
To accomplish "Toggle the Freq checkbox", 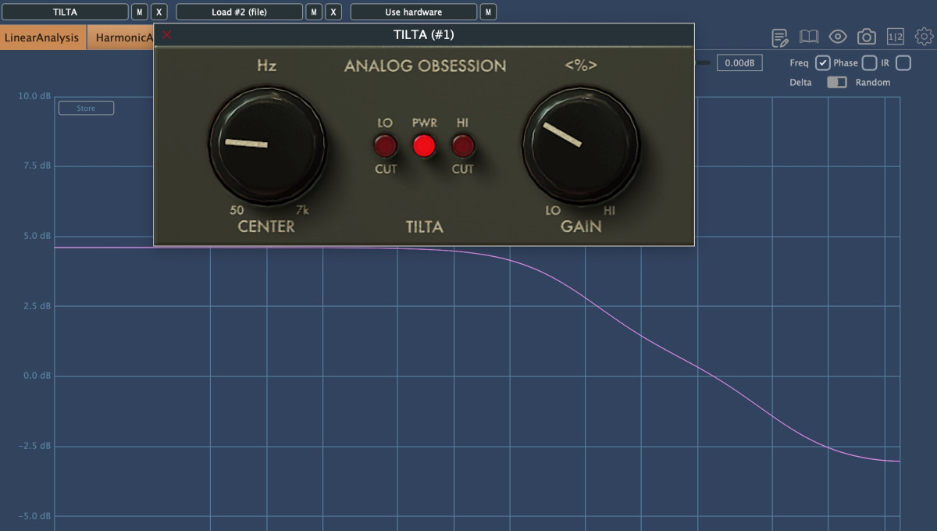I will [x=822, y=63].
